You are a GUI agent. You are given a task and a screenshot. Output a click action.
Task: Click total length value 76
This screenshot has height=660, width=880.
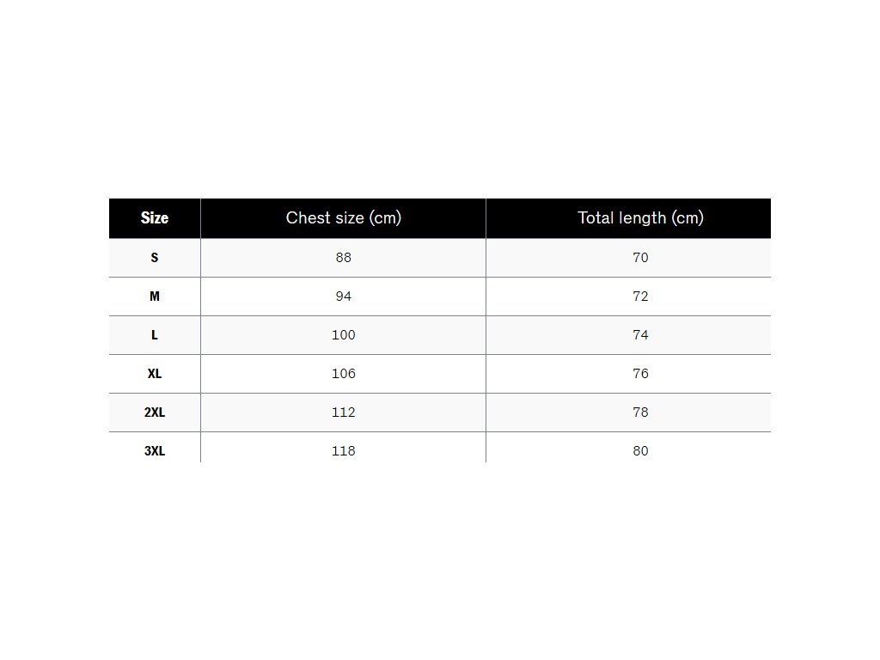pyautogui.click(x=640, y=374)
